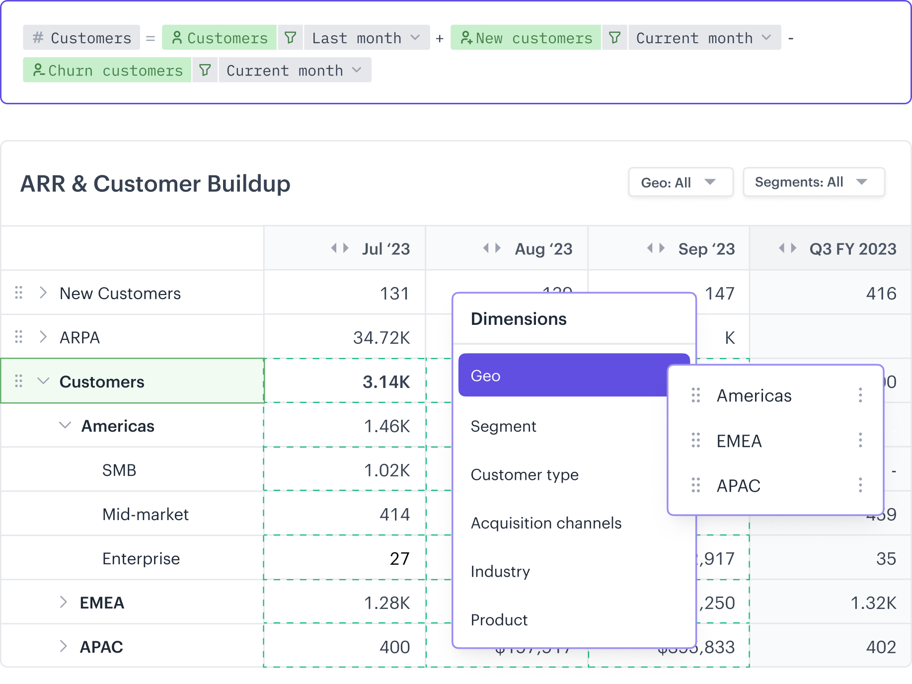
Task: Click the filter icon beside Churn customers
Action: pyautogui.click(x=205, y=70)
